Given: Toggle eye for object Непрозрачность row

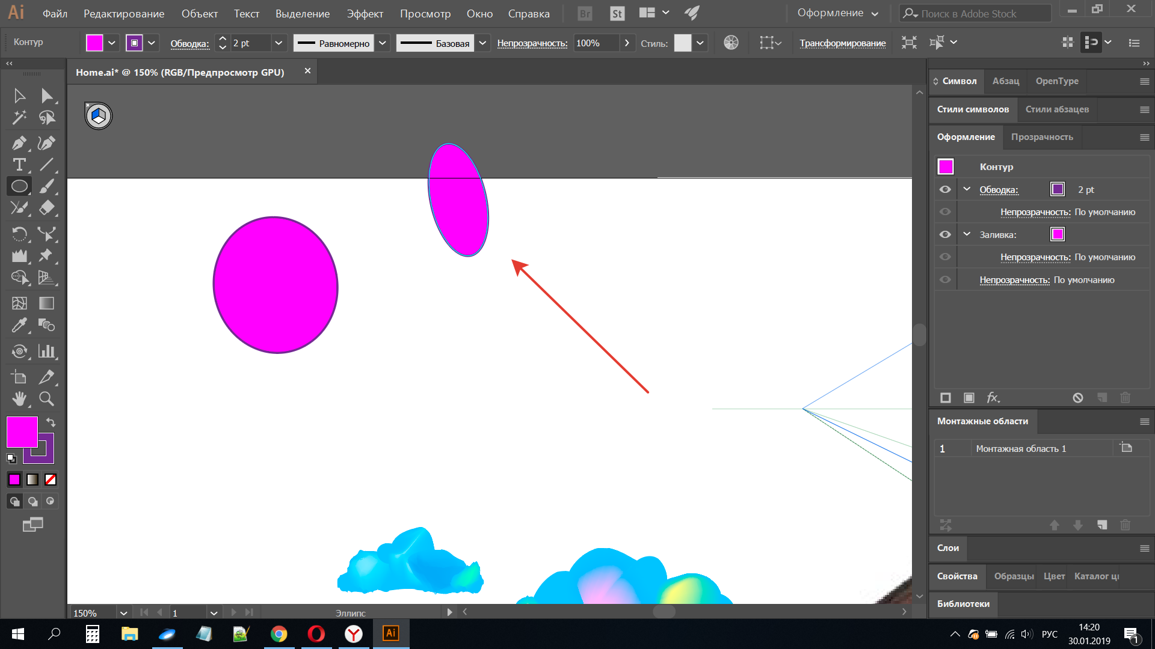Looking at the screenshot, I should click(x=945, y=280).
